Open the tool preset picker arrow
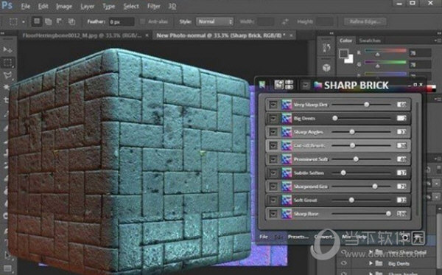The image size is (442, 275). [x=24, y=21]
